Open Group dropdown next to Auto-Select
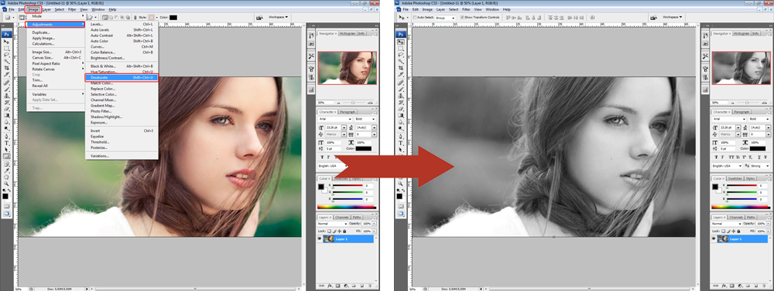Screen dimensions: 774x291 tap(445, 17)
